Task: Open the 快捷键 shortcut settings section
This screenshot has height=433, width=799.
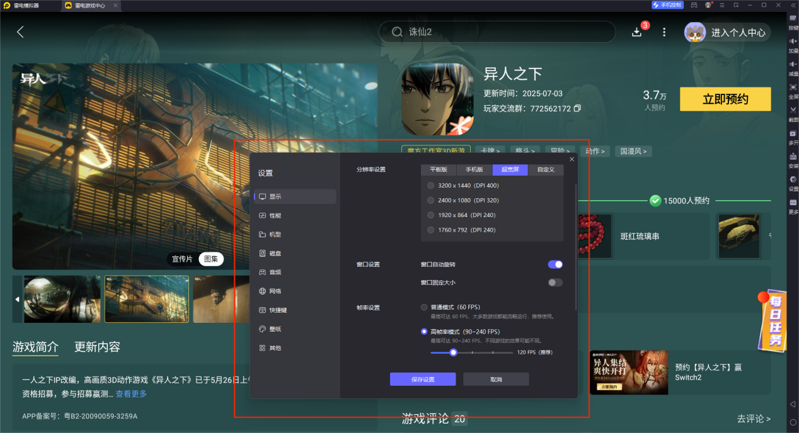Action: [295, 310]
